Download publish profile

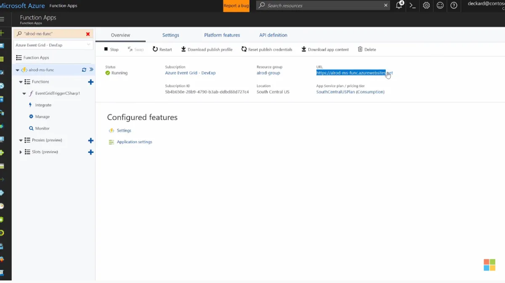point(207,50)
